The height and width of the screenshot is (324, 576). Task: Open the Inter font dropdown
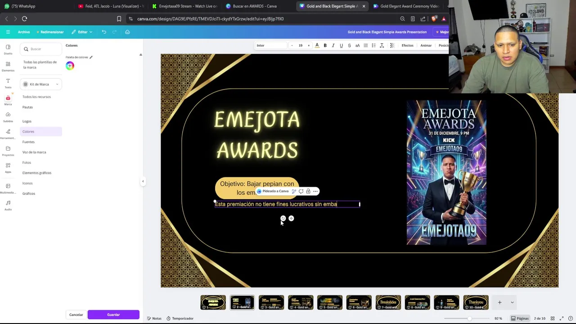271,45
